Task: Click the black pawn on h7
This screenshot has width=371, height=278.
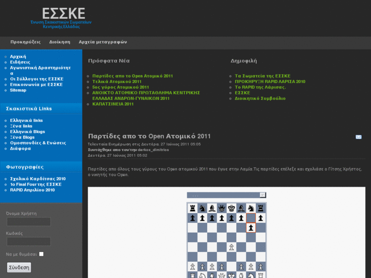Action: coord(260,218)
